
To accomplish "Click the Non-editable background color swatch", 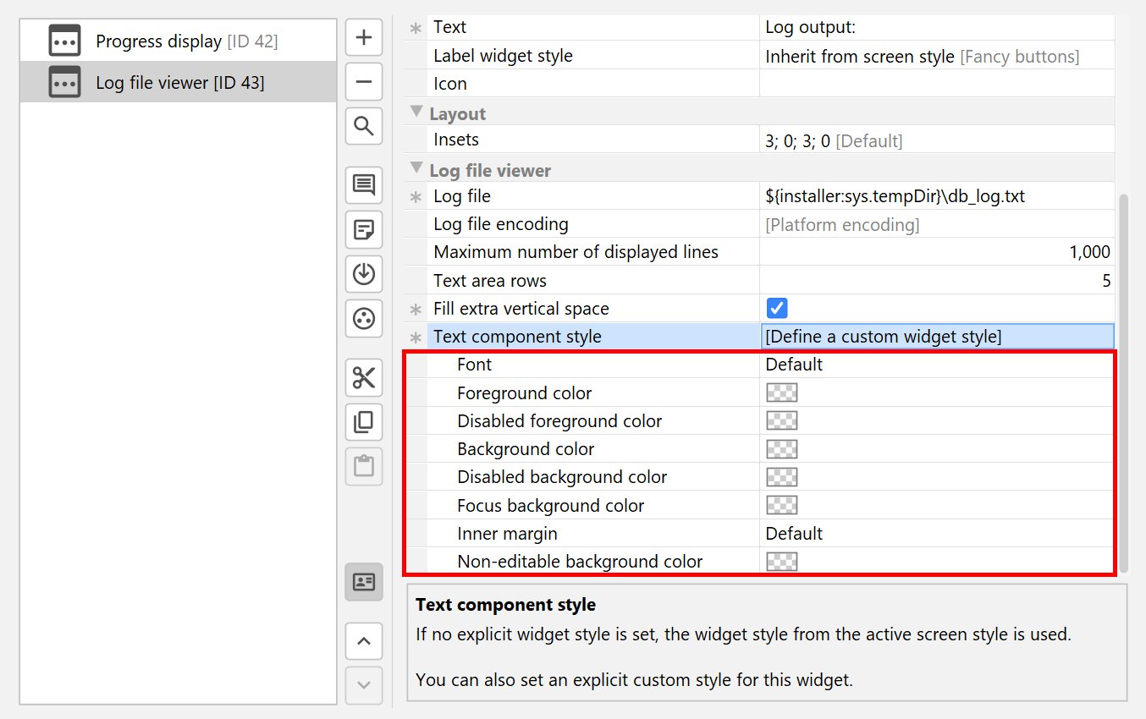I will click(x=781, y=562).
